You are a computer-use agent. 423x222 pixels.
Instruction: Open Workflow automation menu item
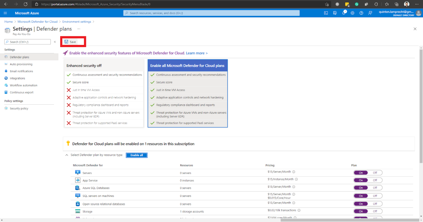point(29,85)
